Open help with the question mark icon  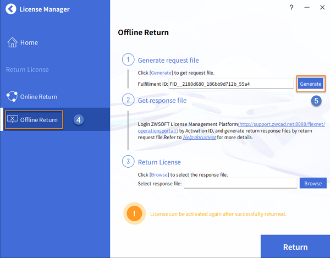pos(291,8)
